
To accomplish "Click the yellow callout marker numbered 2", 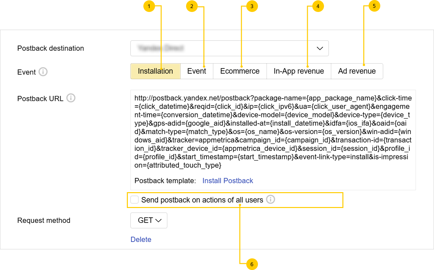I will pyautogui.click(x=192, y=6).
